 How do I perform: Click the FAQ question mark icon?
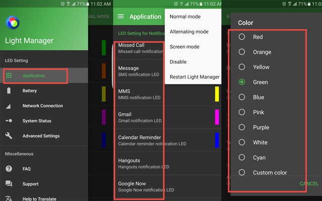pos(9,169)
